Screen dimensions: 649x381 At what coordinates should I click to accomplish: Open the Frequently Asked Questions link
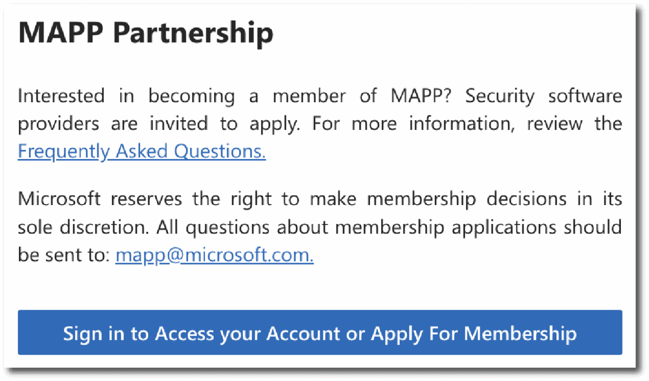[142, 152]
